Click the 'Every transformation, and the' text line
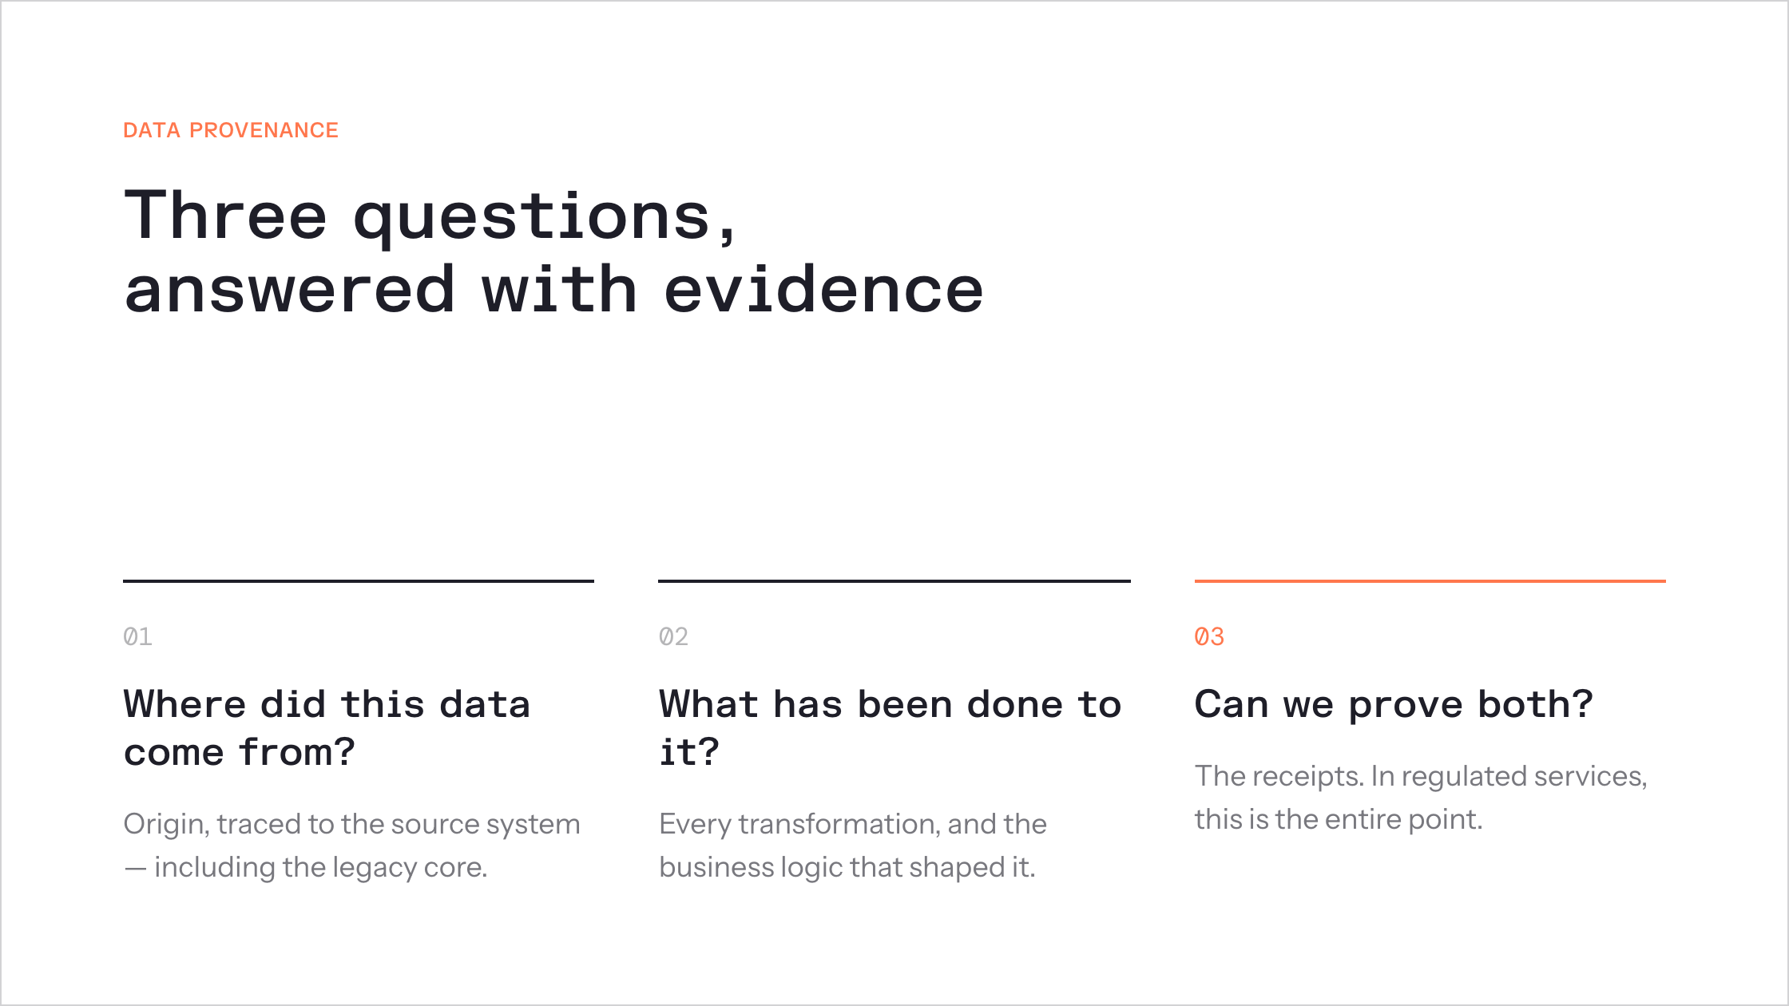This screenshot has height=1006, width=1789. coord(852,824)
